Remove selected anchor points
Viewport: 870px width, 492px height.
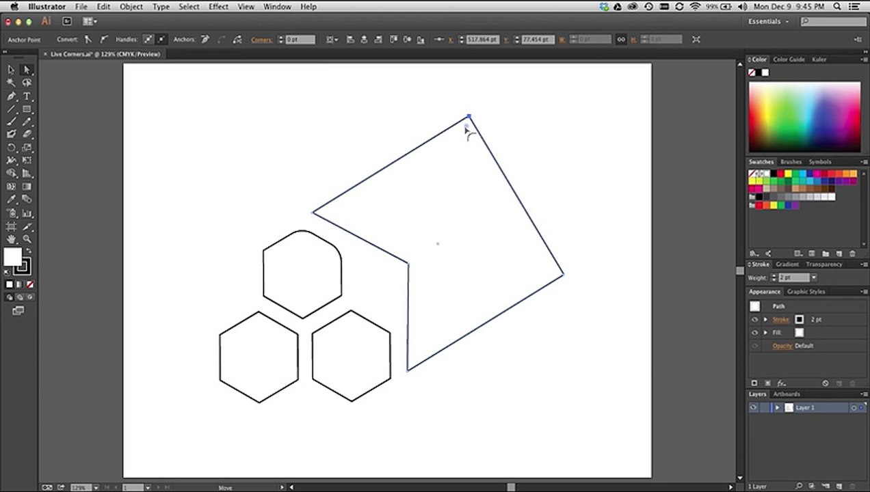(206, 40)
